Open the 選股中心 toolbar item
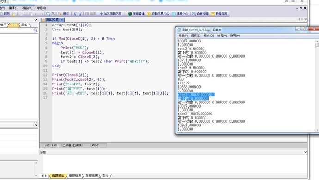 (x=180, y=14)
